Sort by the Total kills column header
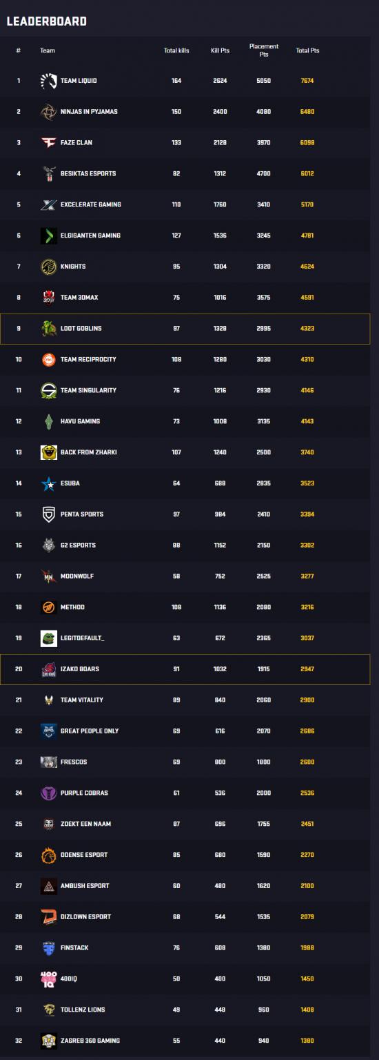 176,50
